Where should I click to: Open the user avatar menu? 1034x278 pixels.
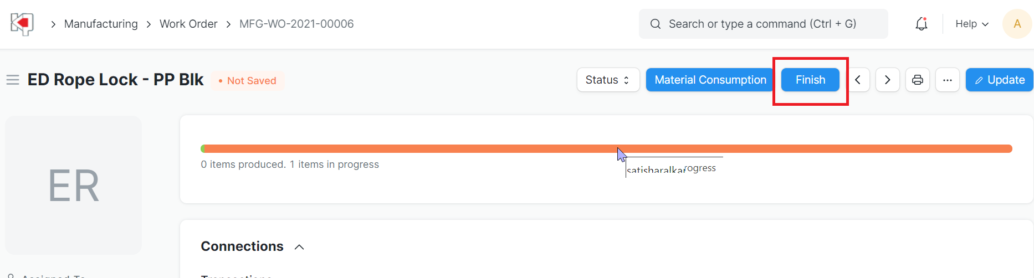click(x=1017, y=24)
